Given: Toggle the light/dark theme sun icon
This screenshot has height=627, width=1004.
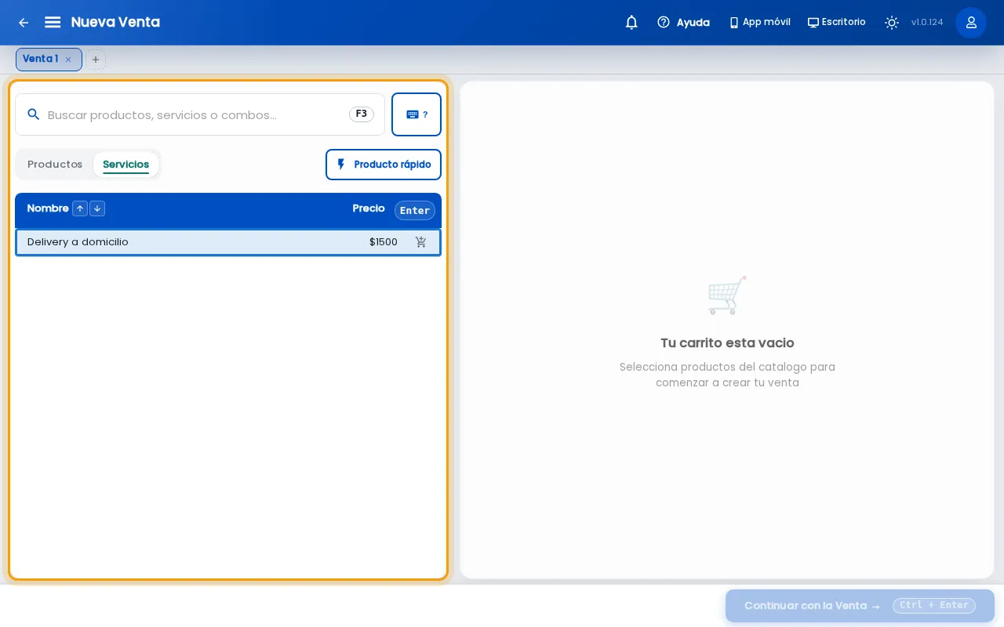Looking at the screenshot, I should click(892, 23).
